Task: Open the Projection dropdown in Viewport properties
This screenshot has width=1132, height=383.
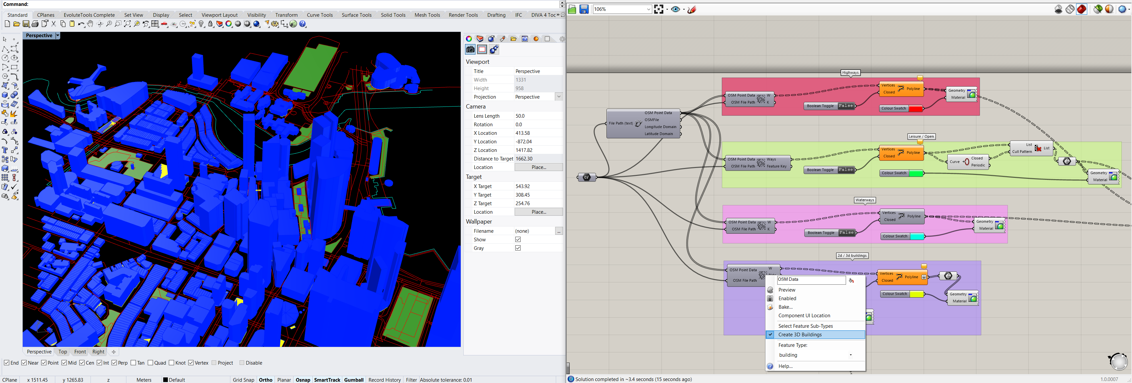Action: pos(559,97)
